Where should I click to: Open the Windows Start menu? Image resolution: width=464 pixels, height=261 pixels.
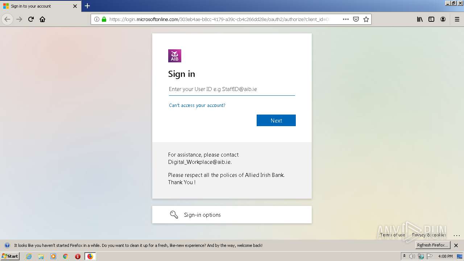(10, 256)
